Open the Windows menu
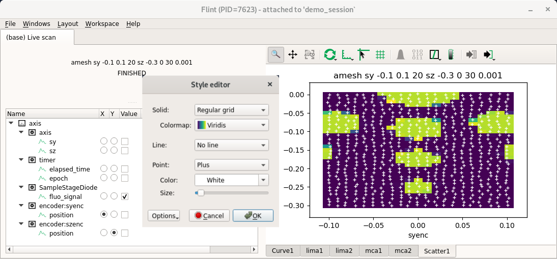Viewport: 557px width, 259px height. 37,24
